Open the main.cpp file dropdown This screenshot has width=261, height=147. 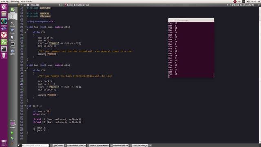43,5
